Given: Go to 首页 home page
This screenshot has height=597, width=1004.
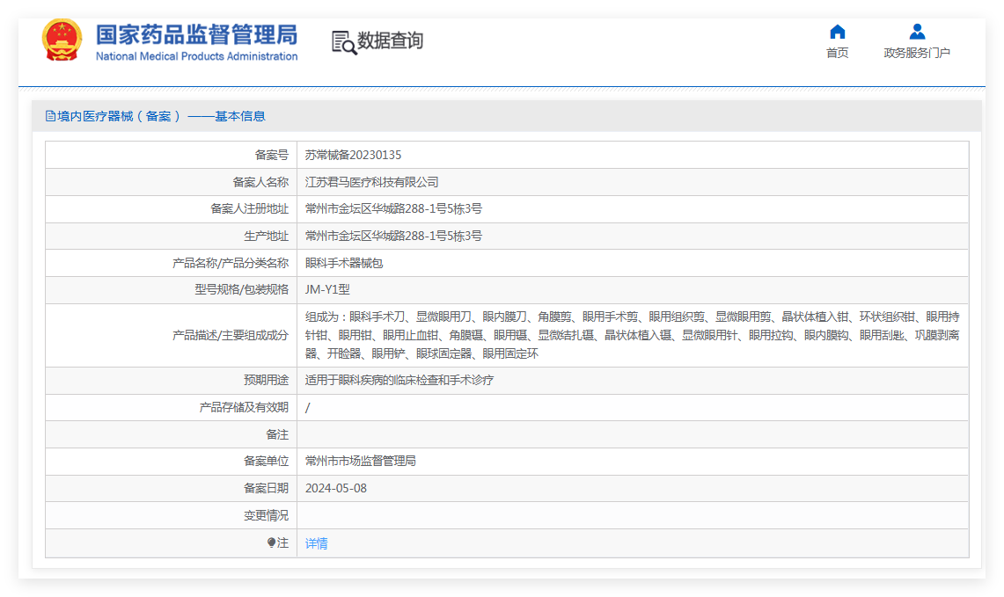Looking at the screenshot, I should [x=837, y=53].
